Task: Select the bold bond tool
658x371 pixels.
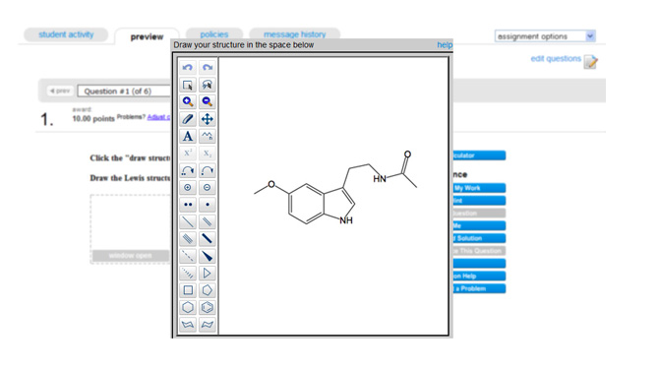Action: [x=207, y=239]
